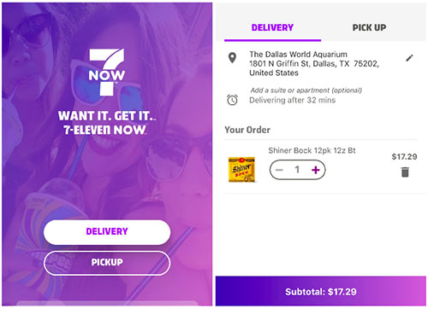This screenshot has height=309, width=428.
Task: Click the location pin icon
Action: 233,58
